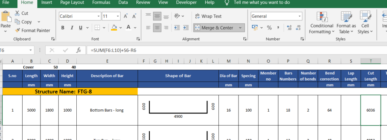Screen dimensions: 387x140
Task: Open the Paste options dropdown arrow
Action: 5,31
